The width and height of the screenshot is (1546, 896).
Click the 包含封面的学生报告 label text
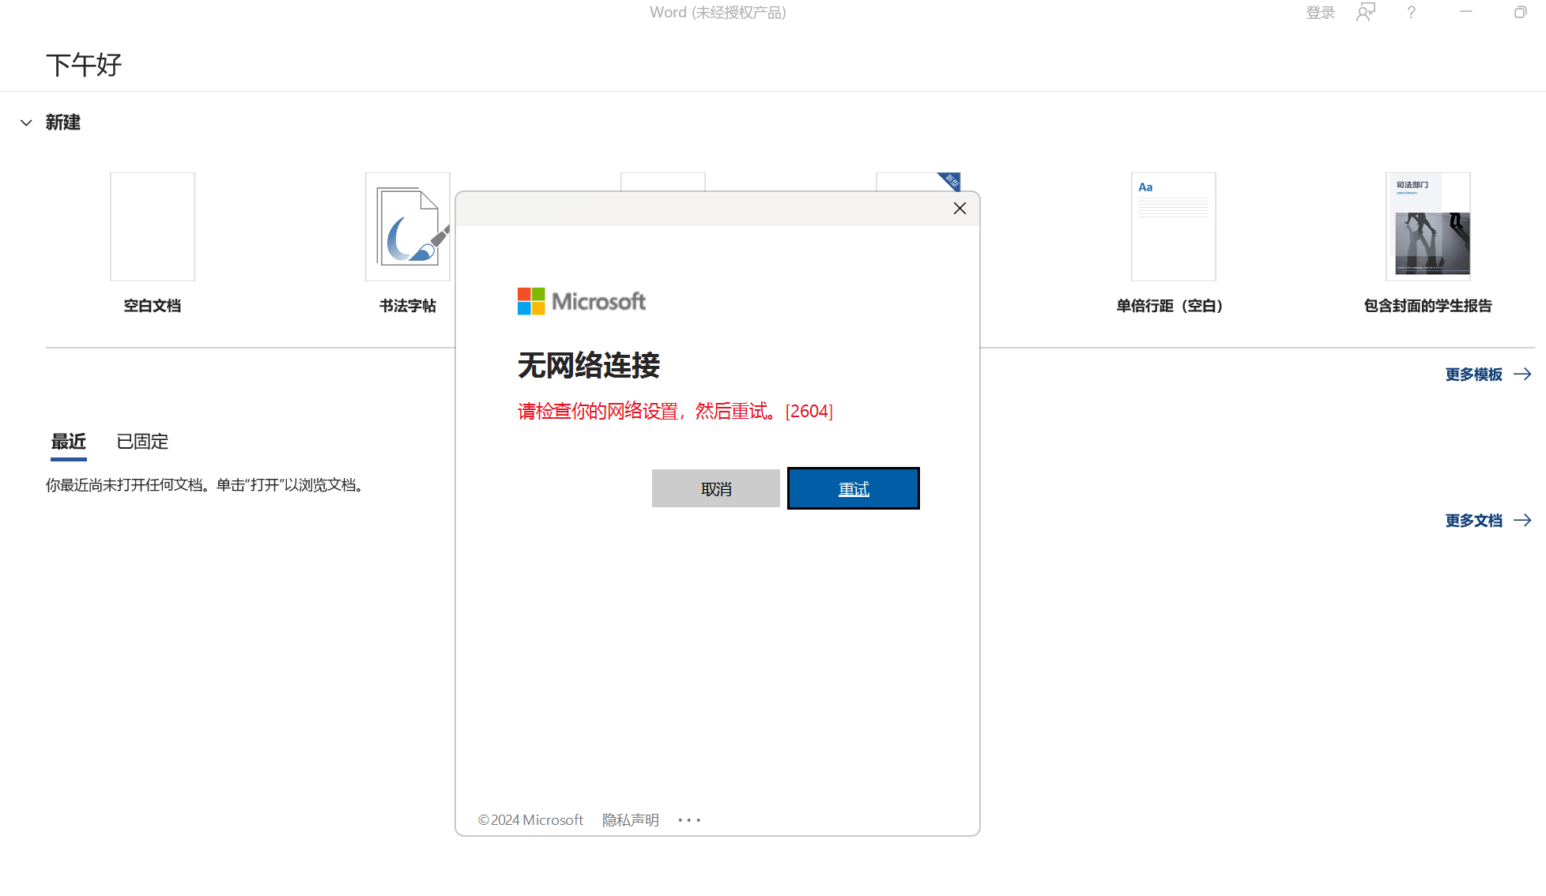pyautogui.click(x=1428, y=306)
